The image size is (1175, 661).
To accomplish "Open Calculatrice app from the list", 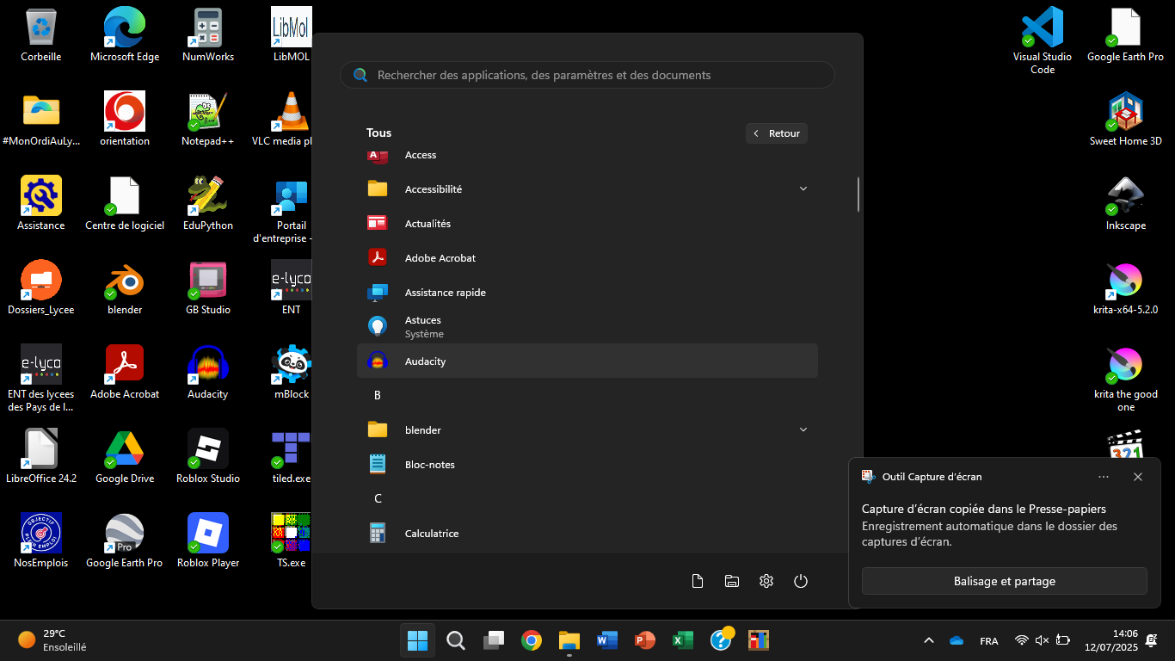I will pyautogui.click(x=431, y=534).
